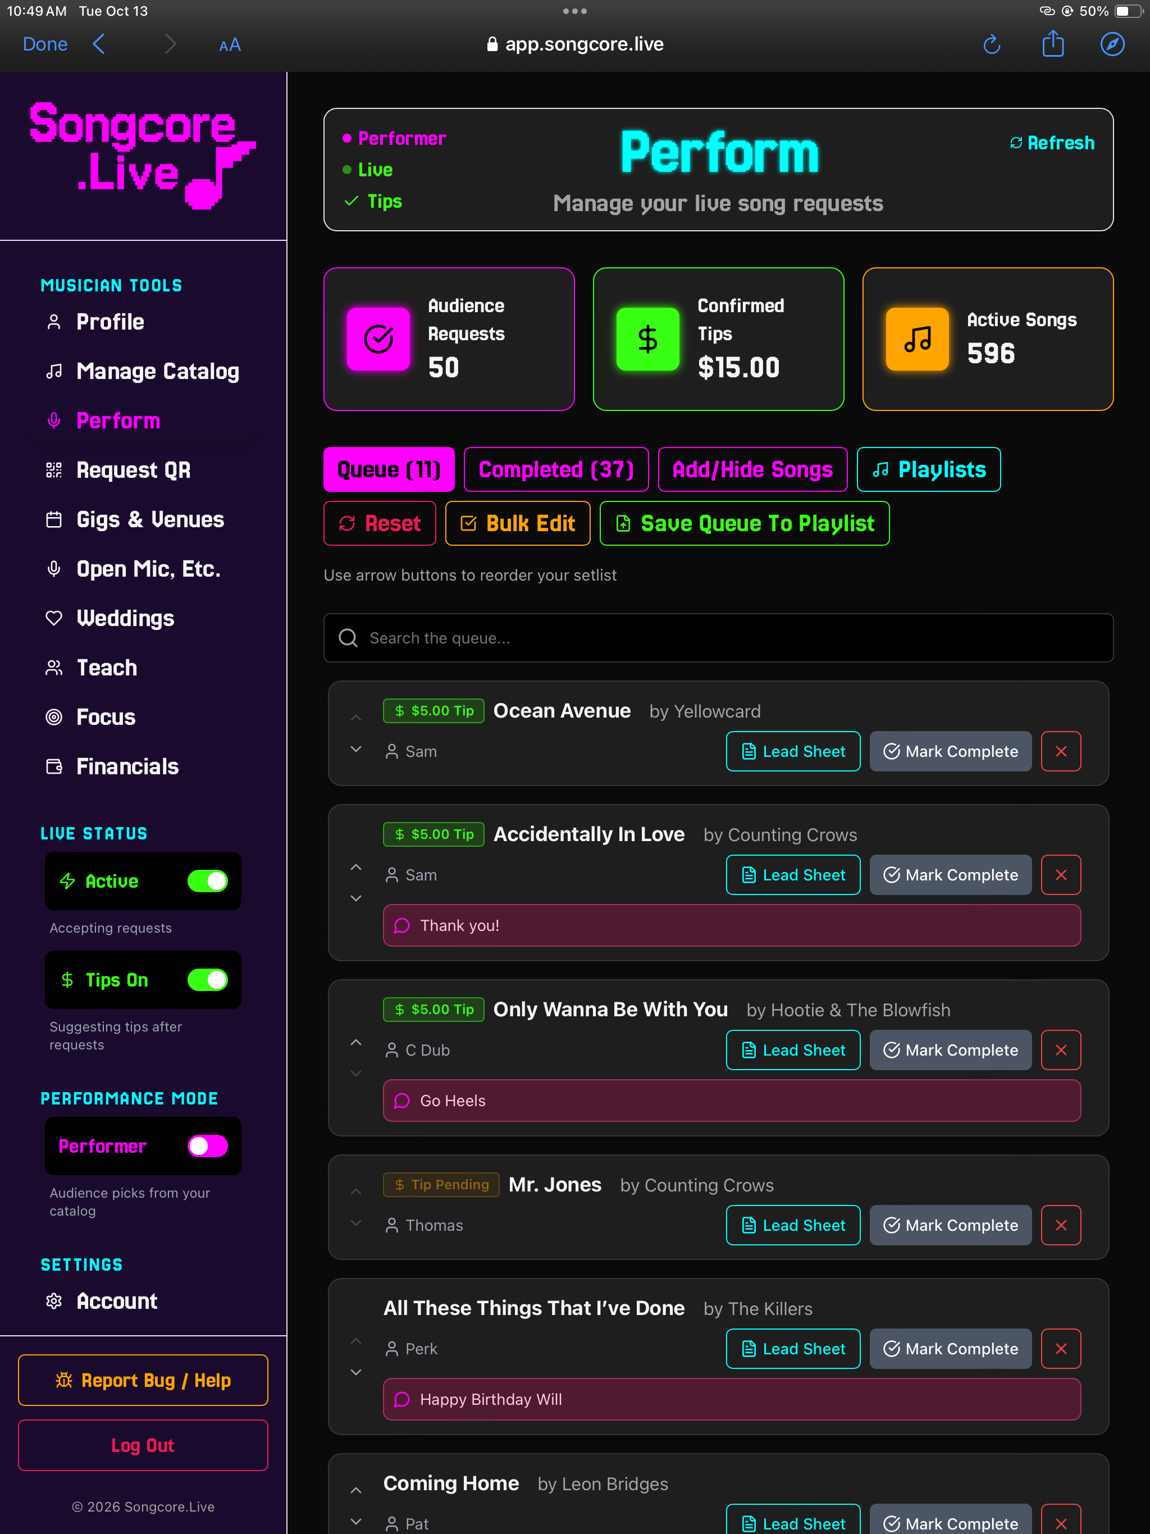The width and height of the screenshot is (1150, 1534).
Task: Click the Search the queue field
Action: [x=719, y=638]
